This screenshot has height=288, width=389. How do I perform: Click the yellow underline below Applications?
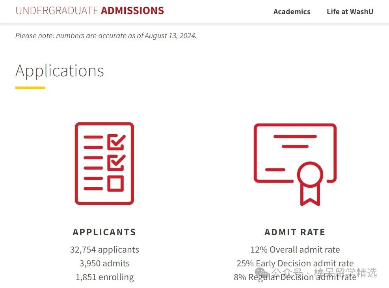(30, 88)
